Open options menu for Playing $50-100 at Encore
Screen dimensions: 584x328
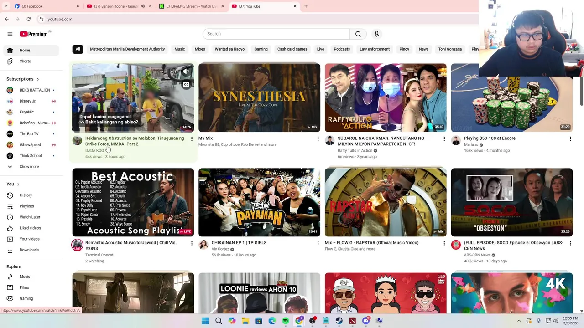[x=570, y=138]
